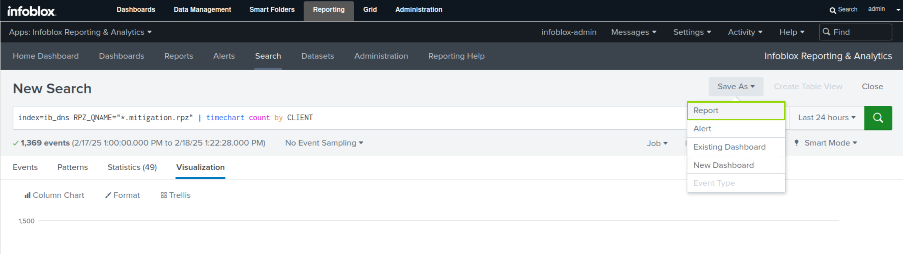Click the Find text box
903x254 pixels.
(859, 32)
